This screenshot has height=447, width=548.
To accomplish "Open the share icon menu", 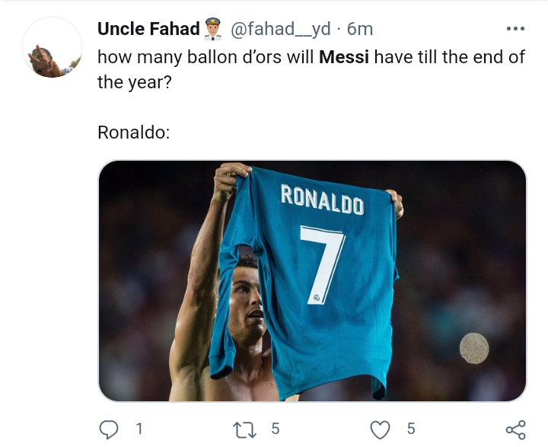I will [x=516, y=429].
